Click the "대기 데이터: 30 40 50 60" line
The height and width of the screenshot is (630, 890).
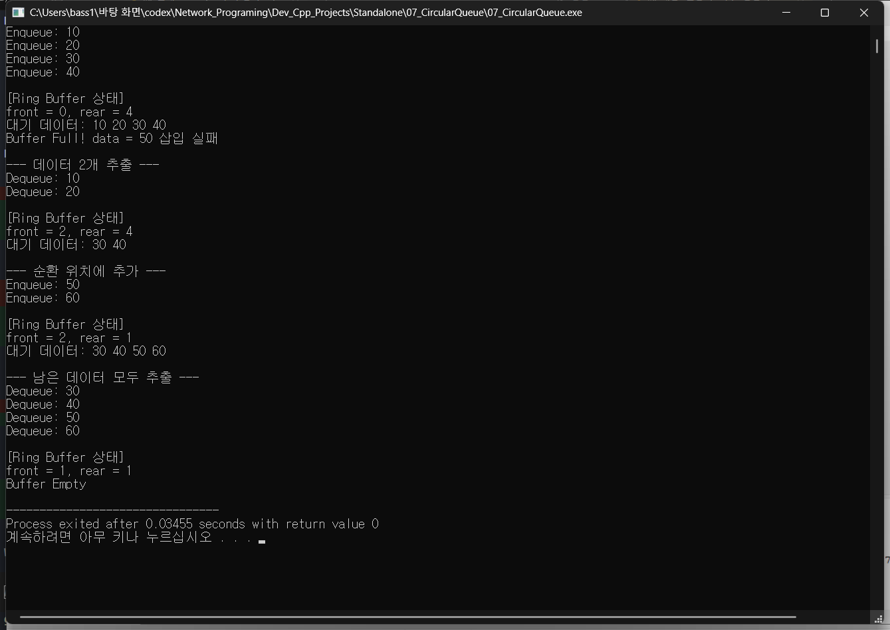click(86, 351)
